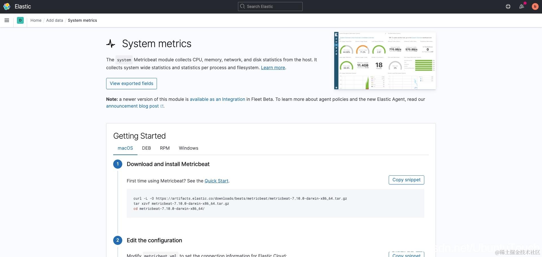Image resolution: width=542 pixels, height=257 pixels.
Task: Open the hamburger navigation menu
Action: [x=7, y=20]
